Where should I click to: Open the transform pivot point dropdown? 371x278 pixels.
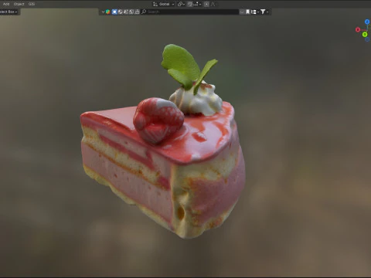(181, 4)
